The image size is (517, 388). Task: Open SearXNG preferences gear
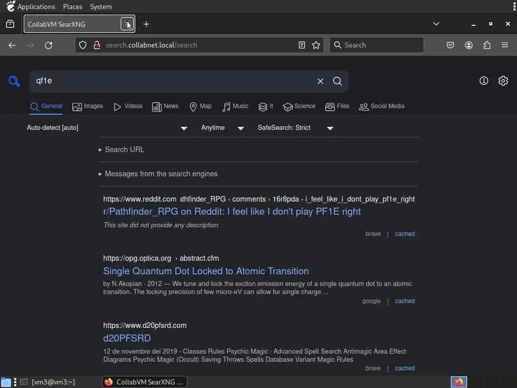click(503, 80)
